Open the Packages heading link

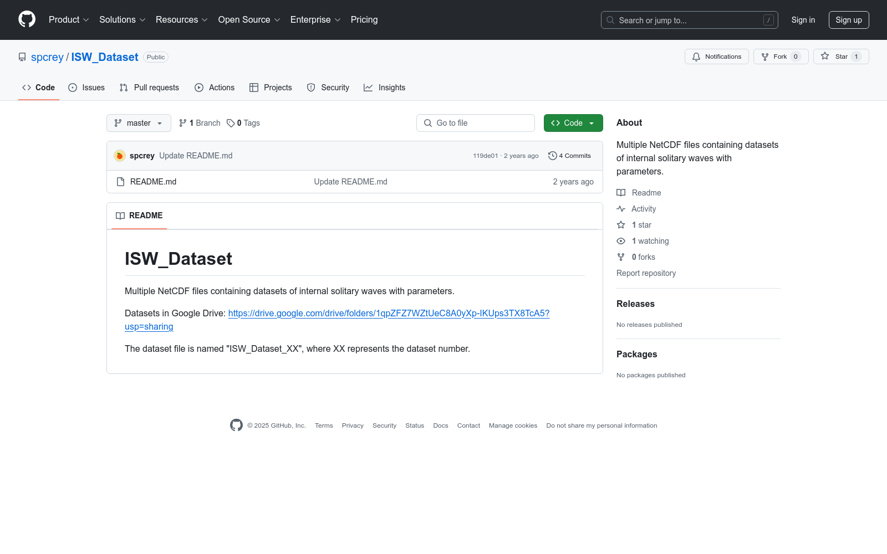[636, 354]
